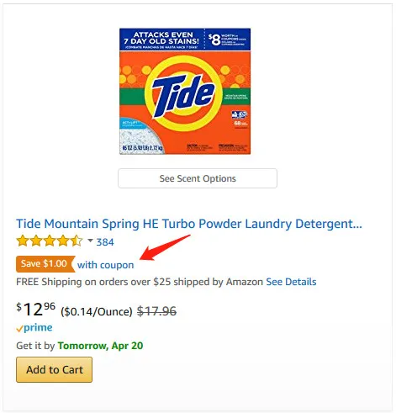Viewport: 396px width, 413px height.
Task: Click the with coupon link
Action: [106, 265]
